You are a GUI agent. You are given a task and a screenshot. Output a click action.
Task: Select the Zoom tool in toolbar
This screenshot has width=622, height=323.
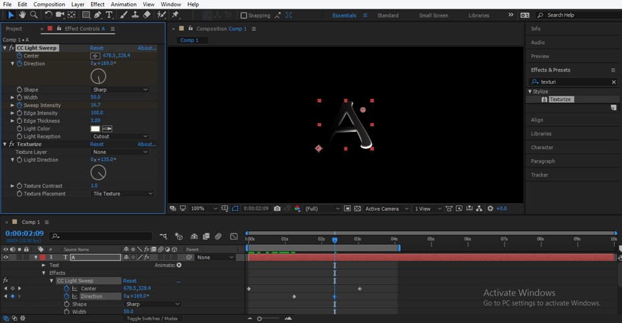(x=33, y=15)
